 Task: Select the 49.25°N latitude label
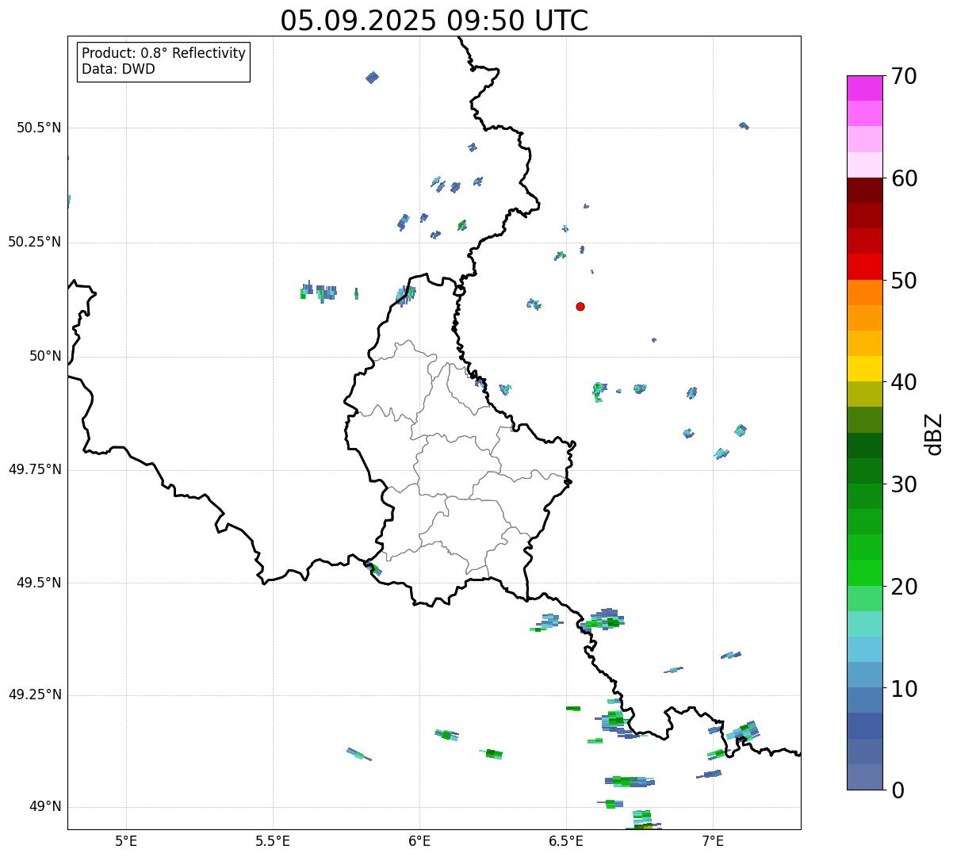pos(35,694)
